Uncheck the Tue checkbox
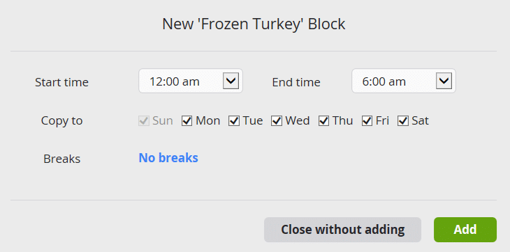 pyautogui.click(x=234, y=121)
